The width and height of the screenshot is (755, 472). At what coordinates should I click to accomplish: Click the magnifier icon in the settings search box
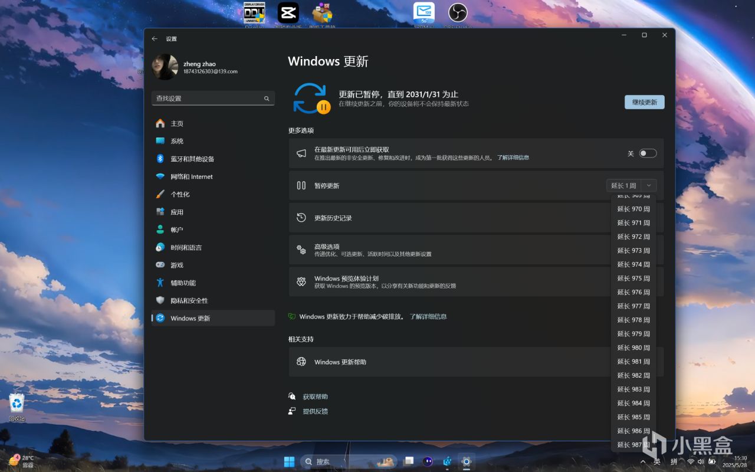pyautogui.click(x=267, y=99)
